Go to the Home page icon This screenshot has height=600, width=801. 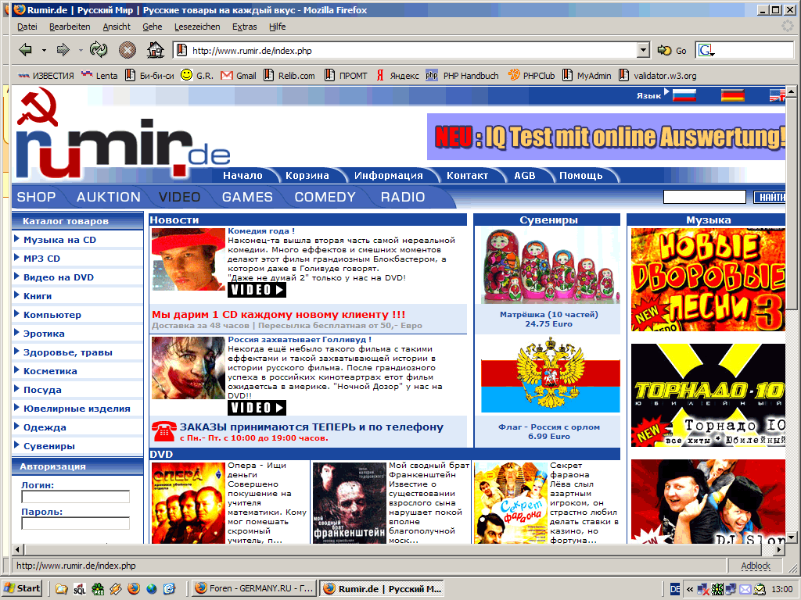[x=156, y=49]
